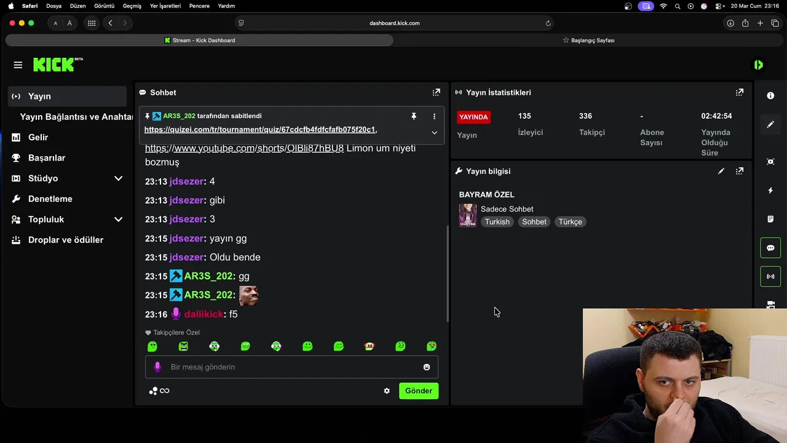Click the chat scrollbar
The width and height of the screenshot is (787, 443).
448,274
